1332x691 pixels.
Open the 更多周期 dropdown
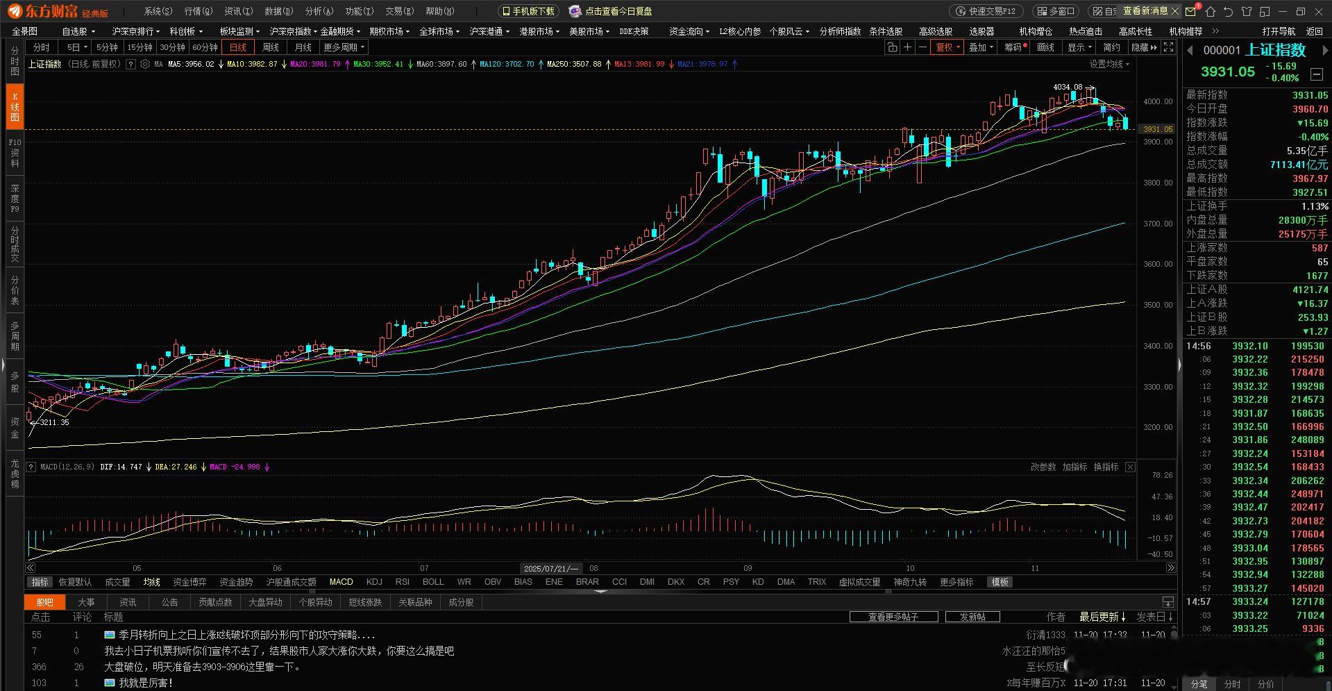pos(344,47)
